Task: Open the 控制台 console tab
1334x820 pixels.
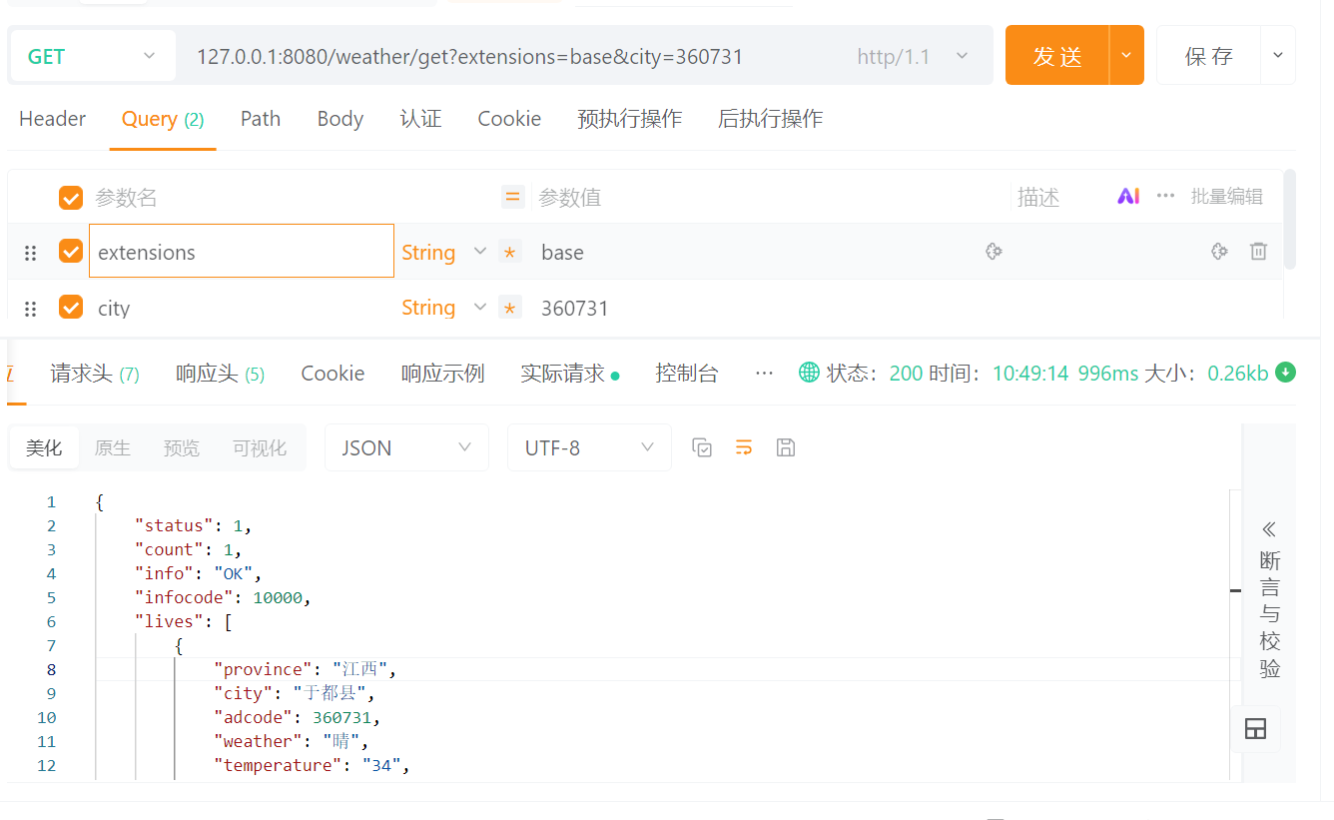Action: tap(687, 372)
